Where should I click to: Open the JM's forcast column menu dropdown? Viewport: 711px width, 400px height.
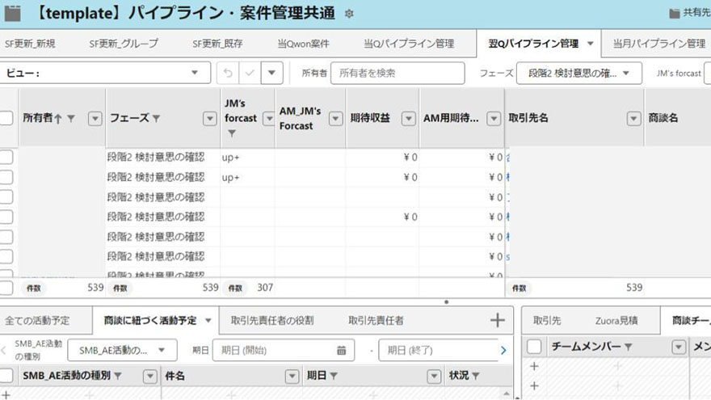point(269,118)
